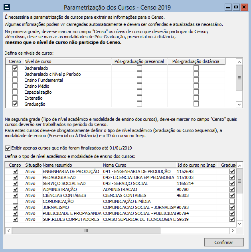Uncheck the Graduação box for JORNALISMO row
Viewport: 251px width, 252px height.
click(x=232, y=207)
